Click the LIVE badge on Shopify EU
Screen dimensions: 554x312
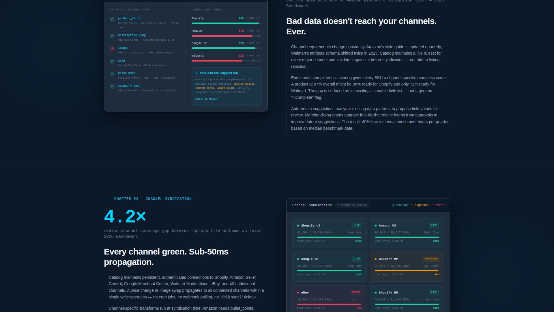click(434, 292)
